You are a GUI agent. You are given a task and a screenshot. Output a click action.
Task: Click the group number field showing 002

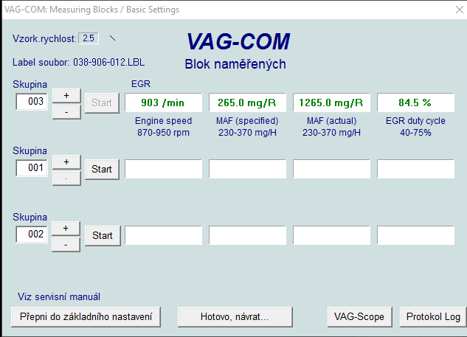click(32, 234)
